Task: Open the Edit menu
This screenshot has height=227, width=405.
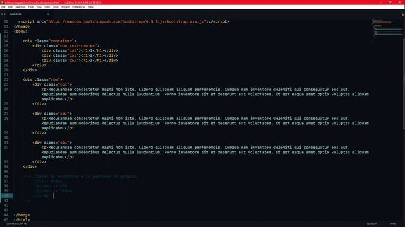Action: [x=10, y=7]
